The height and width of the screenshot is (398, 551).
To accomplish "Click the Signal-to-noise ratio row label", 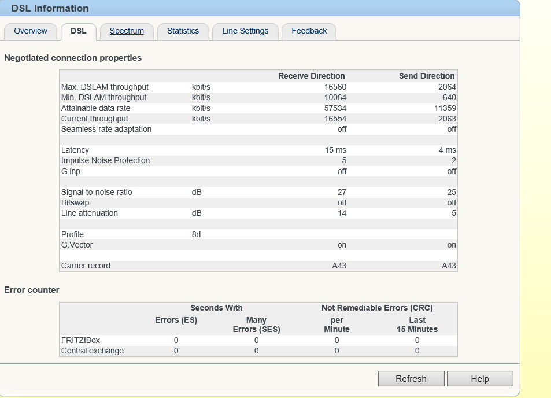I will (97, 192).
